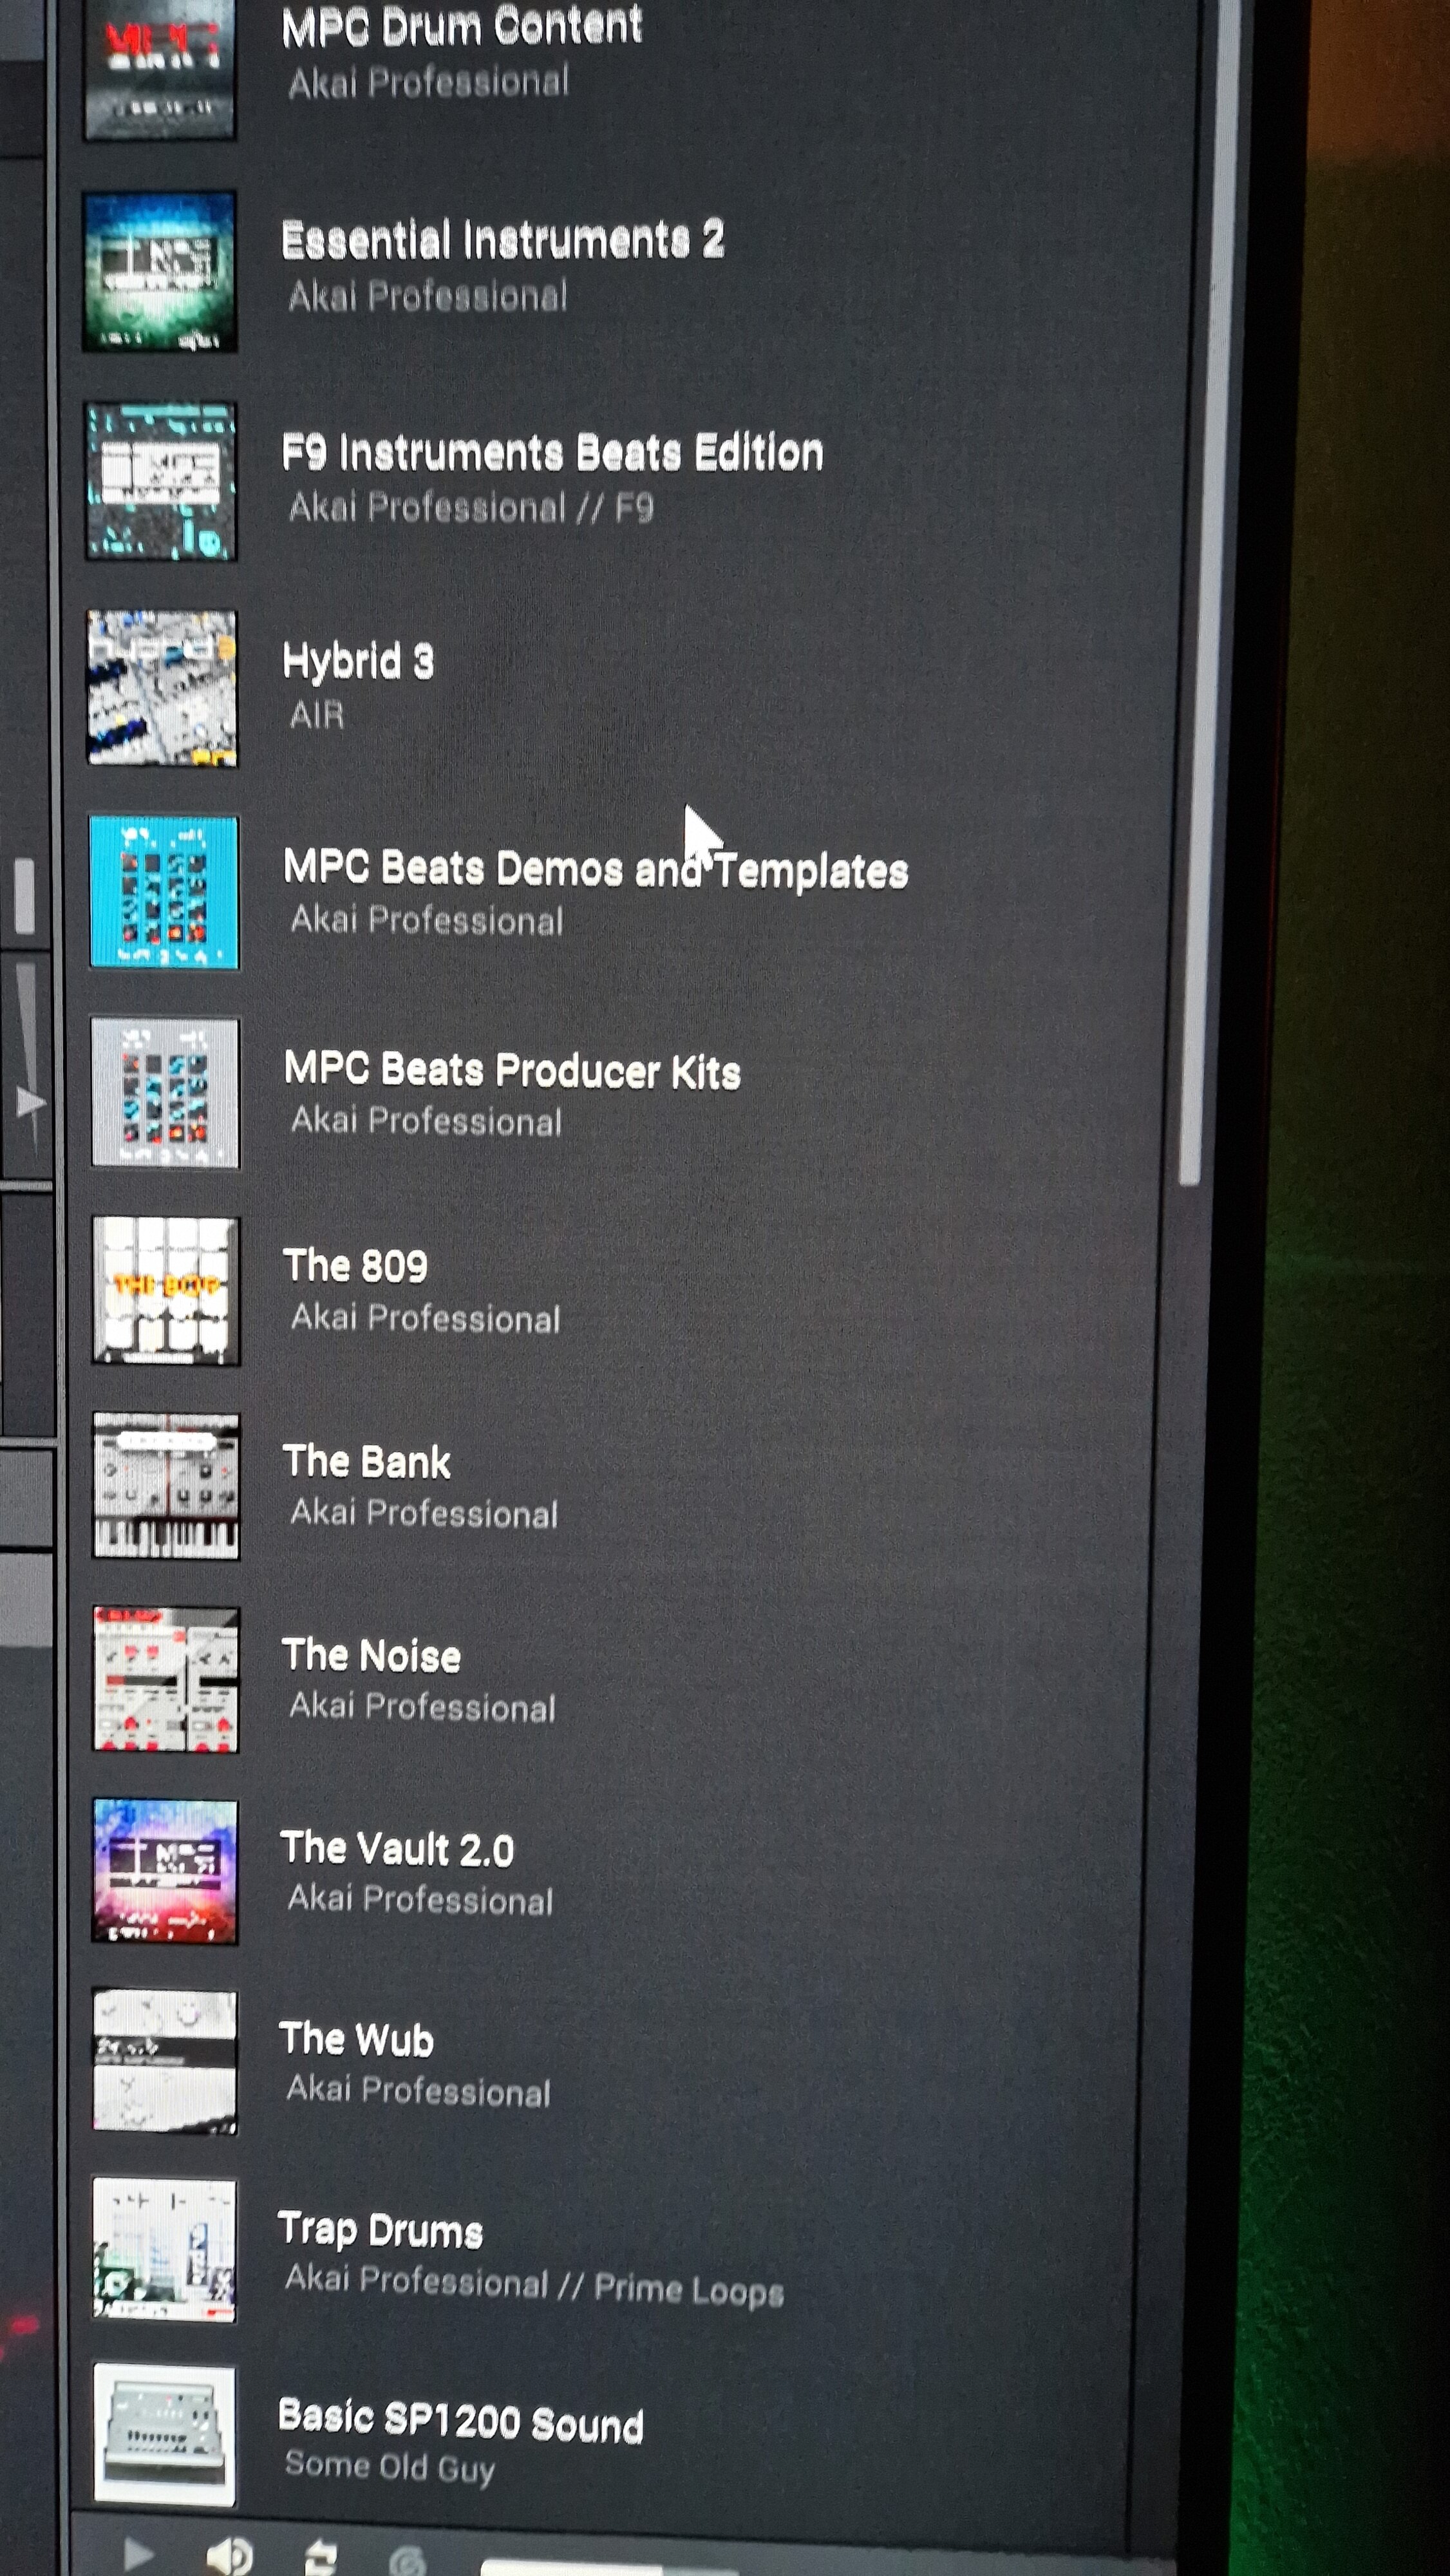This screenshot has height=2576, width=1450.
Task: Open the Hybrid 3 plugin icon
Action: 162,688
